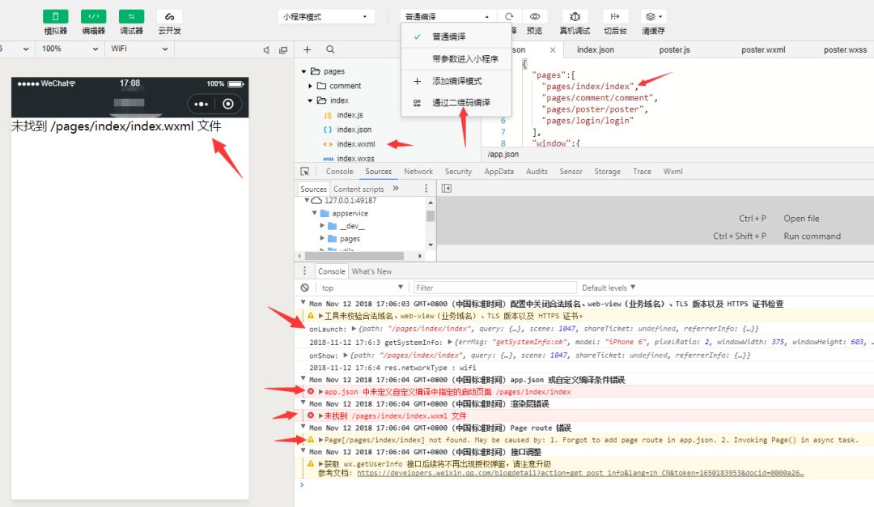Show more source tabs via chevron
This screenshot has height=507, width=874.
coord(396,189)
